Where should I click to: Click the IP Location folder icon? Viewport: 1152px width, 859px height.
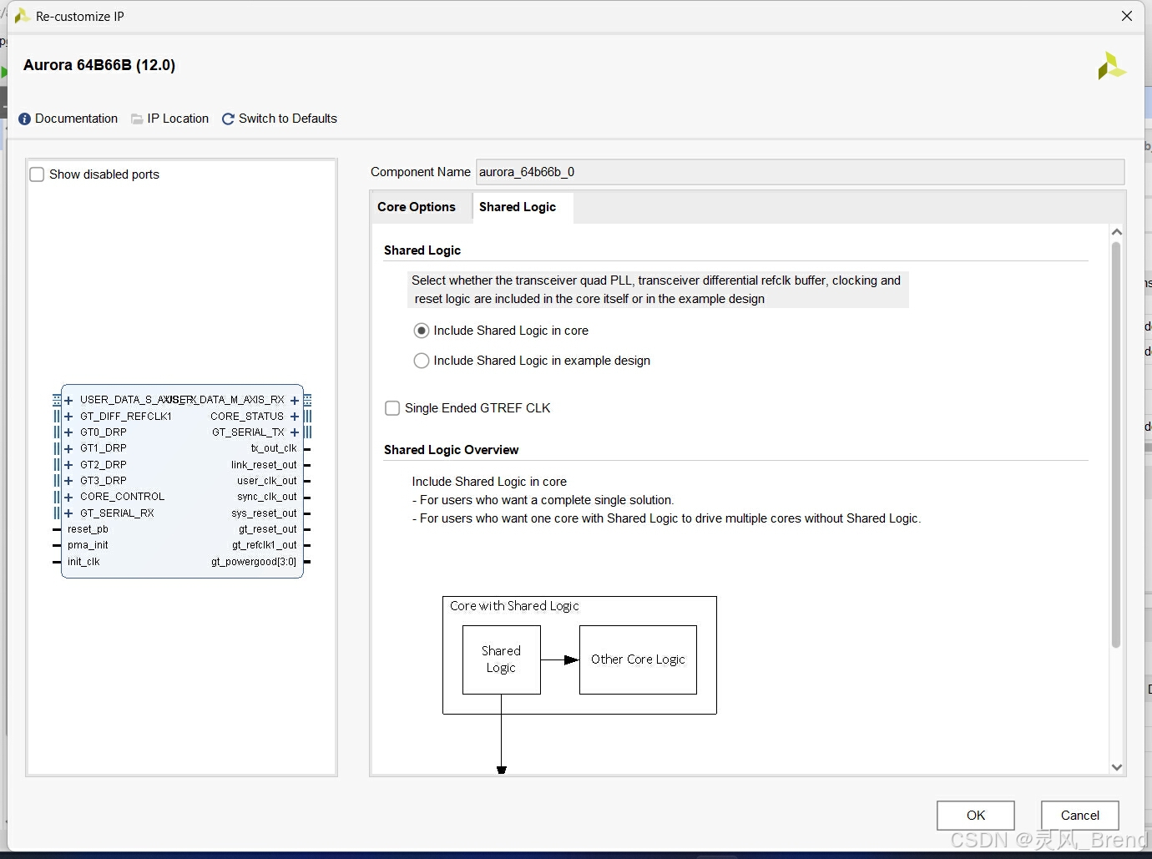tap(137, 119)
